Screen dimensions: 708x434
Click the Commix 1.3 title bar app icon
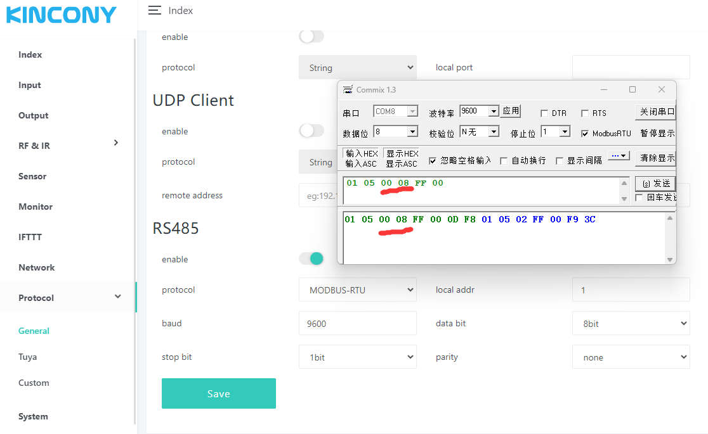point(348,90)
